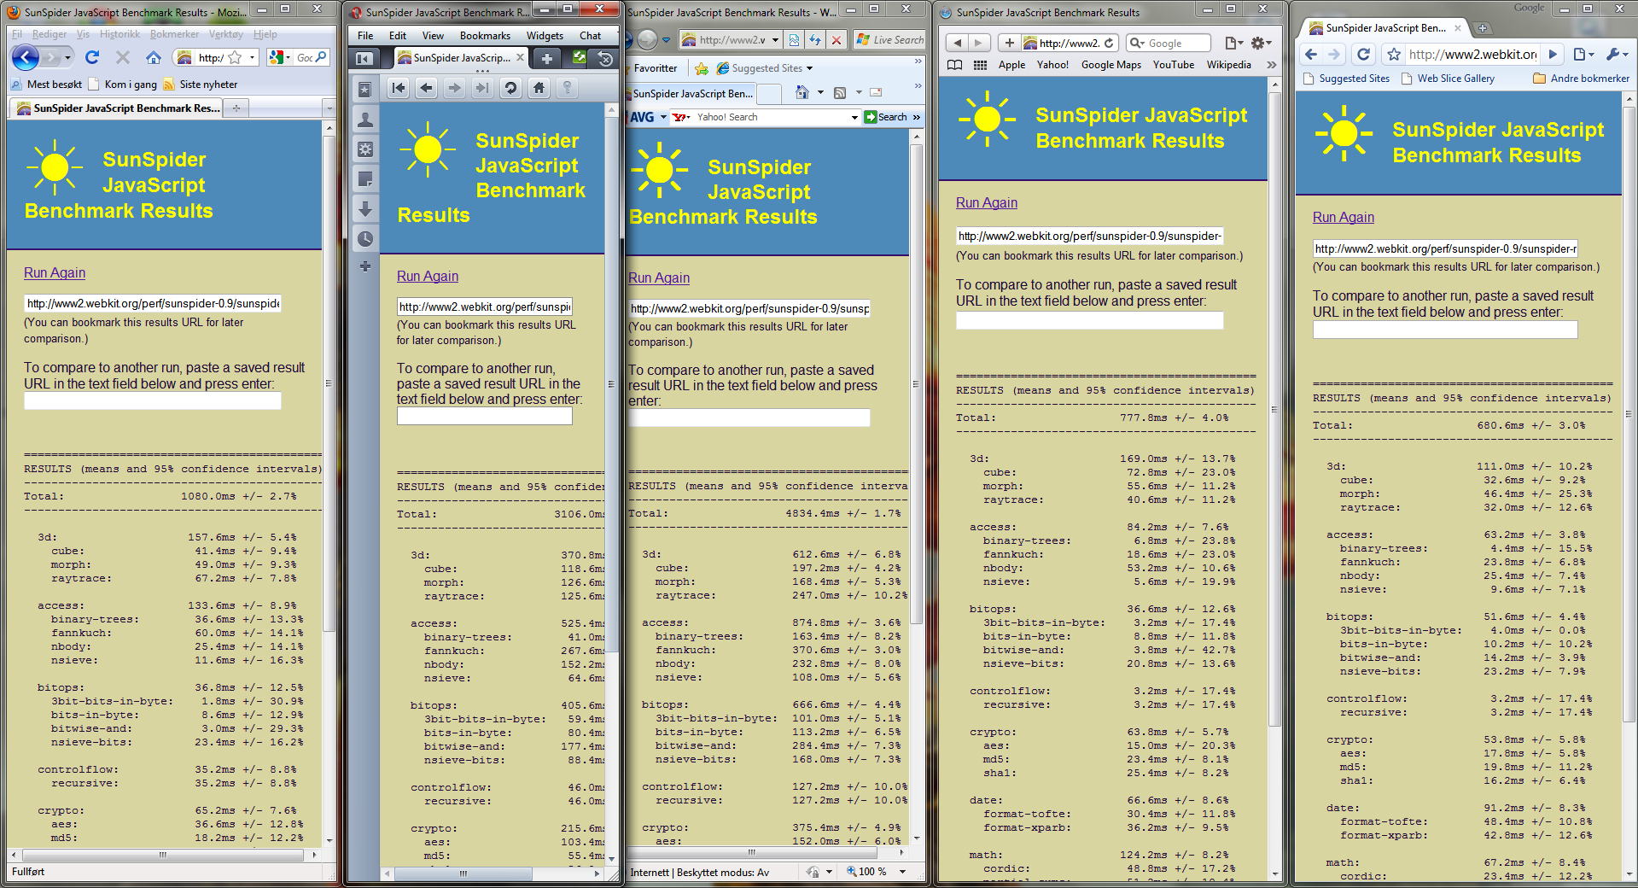
Task: Expand Suggested Sites dropdown in Internet Explorer
Action: [x=809, y=68]
